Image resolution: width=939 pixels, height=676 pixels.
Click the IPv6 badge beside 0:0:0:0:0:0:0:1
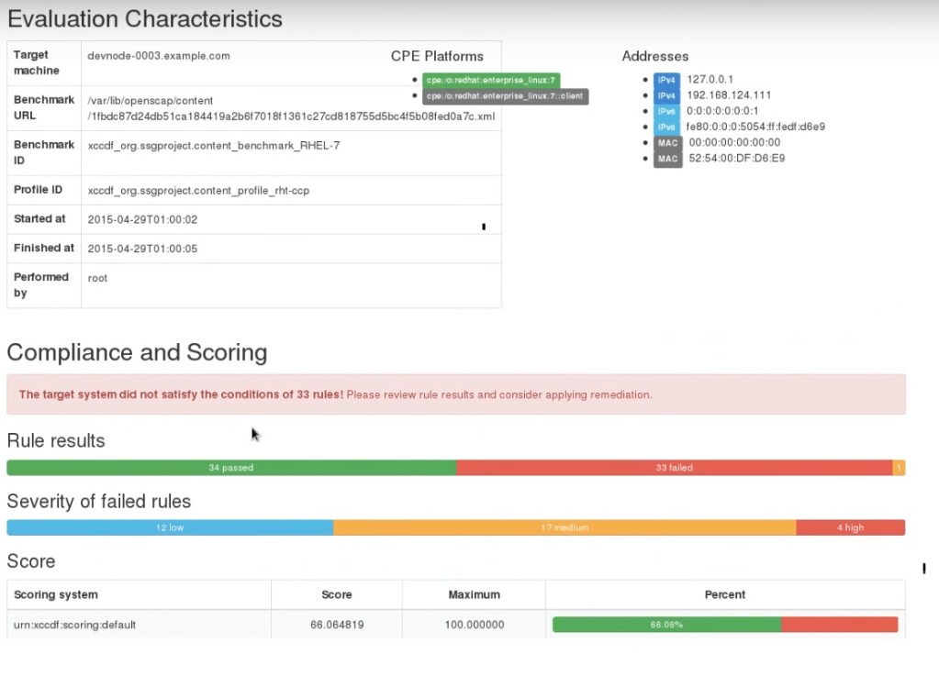(667, 111)
